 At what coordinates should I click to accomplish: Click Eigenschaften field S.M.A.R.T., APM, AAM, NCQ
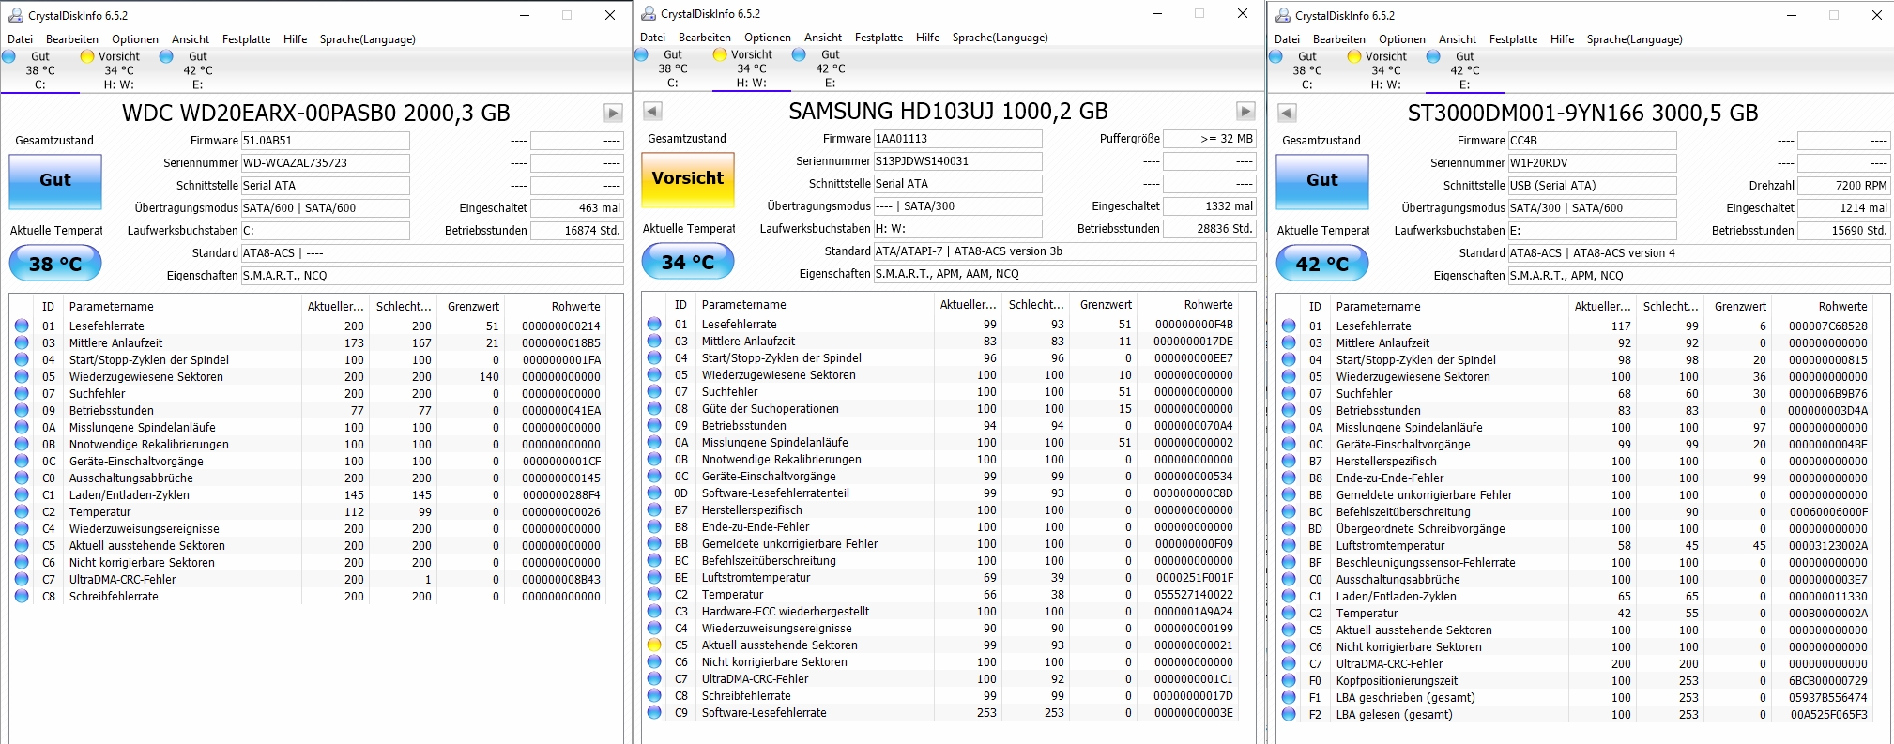(1065, 274)
